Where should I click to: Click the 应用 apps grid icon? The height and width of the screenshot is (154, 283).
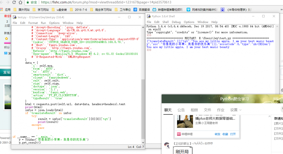[2, 10]
